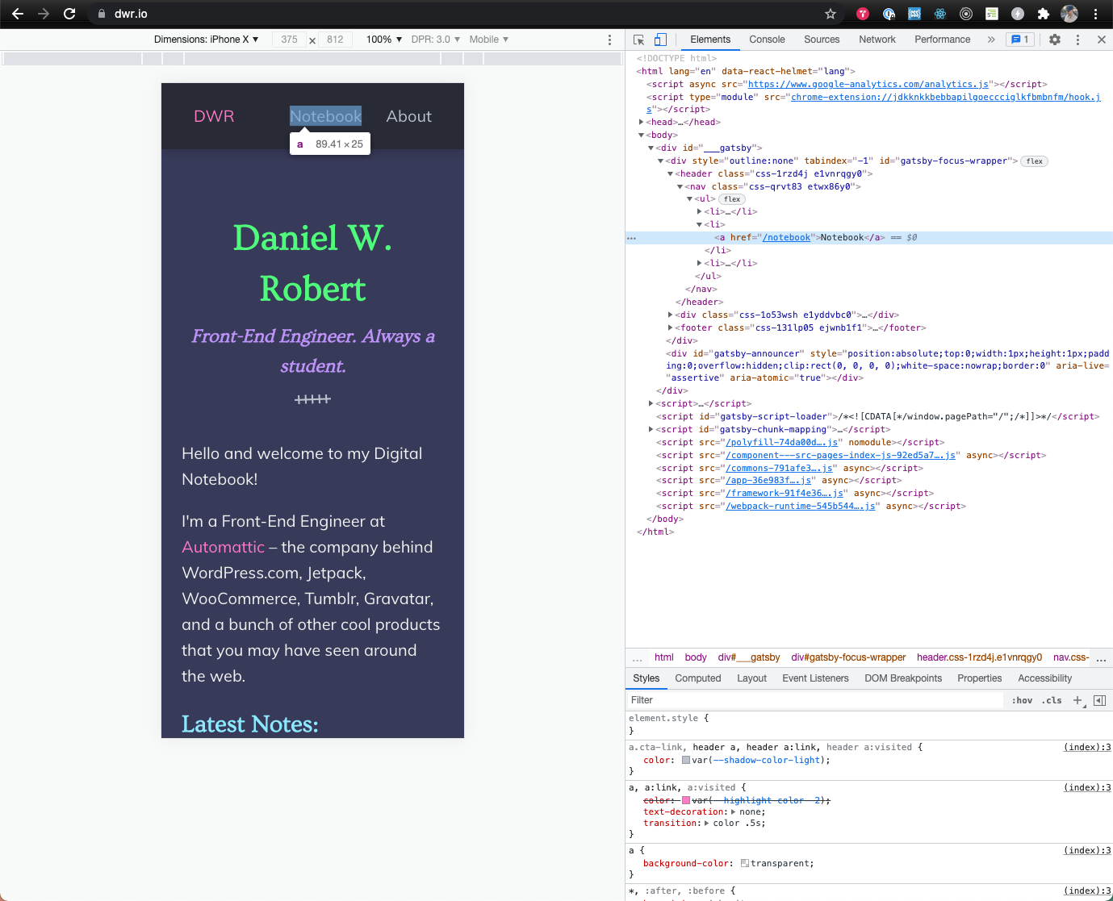The width and height of the screenshot is (1113, 901).
Task: Select the body breadcrumb item
Action: 696,657
